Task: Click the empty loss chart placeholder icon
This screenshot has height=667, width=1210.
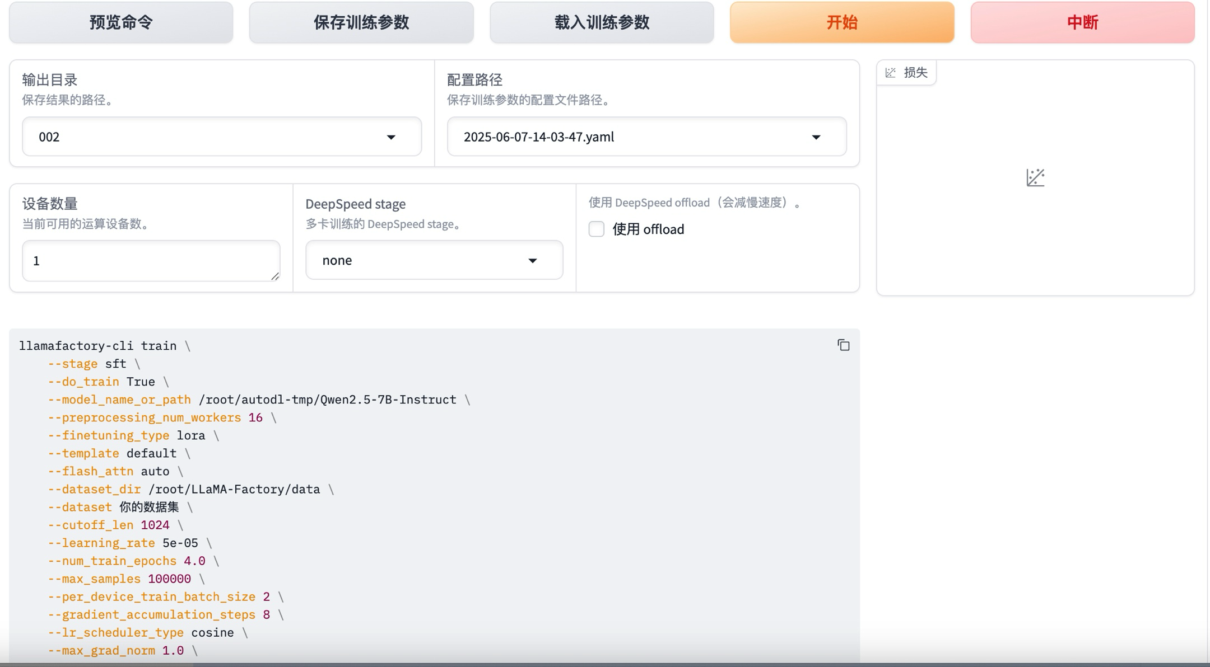Action: point(1035,178)
